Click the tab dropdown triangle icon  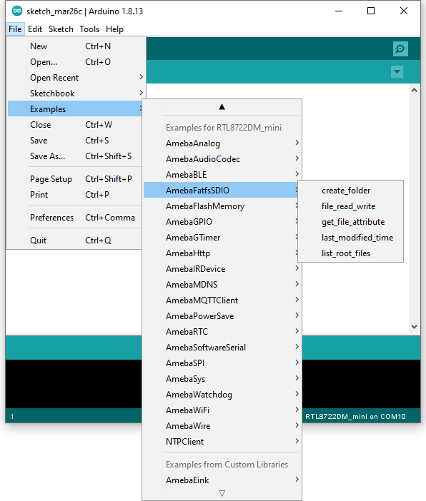(397, 71)
